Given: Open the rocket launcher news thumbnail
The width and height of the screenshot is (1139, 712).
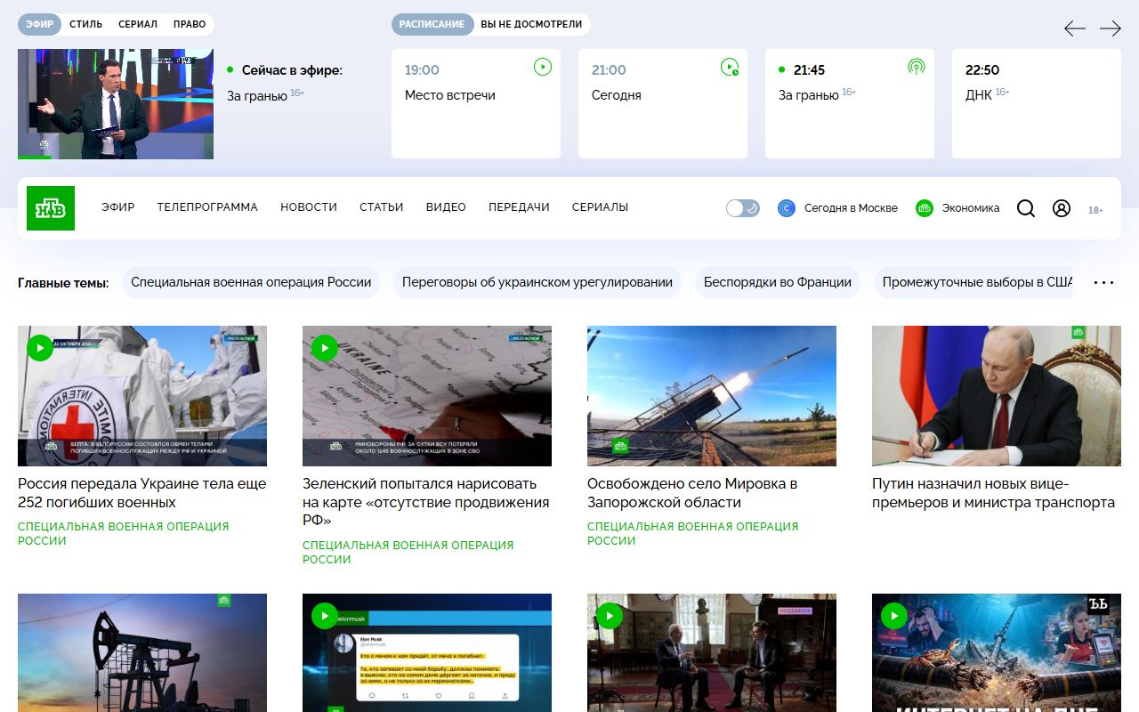Looking at the screenshot, I should point(712,396).
